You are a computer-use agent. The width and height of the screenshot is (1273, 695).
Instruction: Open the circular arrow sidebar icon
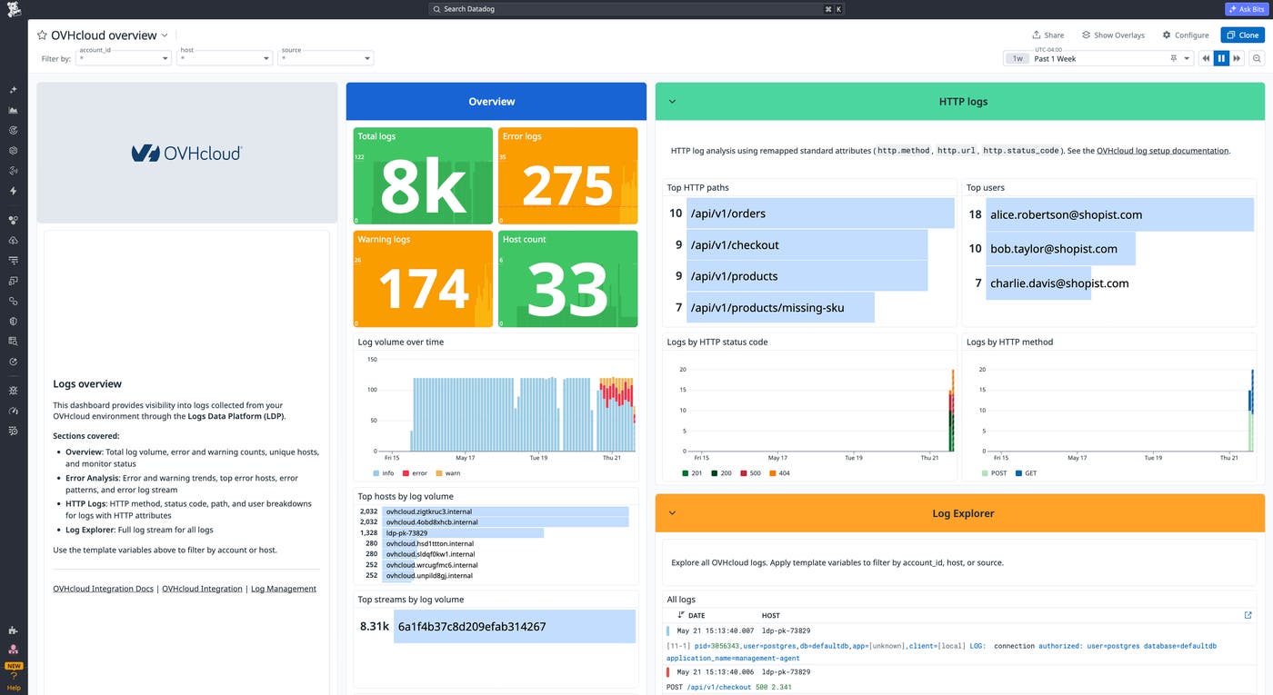click(x=13, y=361)
